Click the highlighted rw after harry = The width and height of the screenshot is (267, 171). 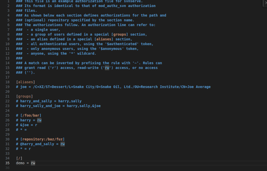coord(39,120)
